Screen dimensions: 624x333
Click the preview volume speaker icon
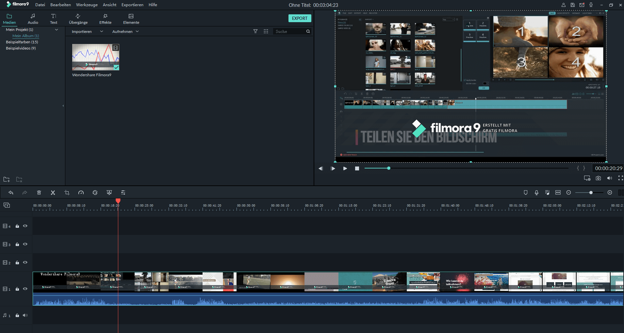609,178
